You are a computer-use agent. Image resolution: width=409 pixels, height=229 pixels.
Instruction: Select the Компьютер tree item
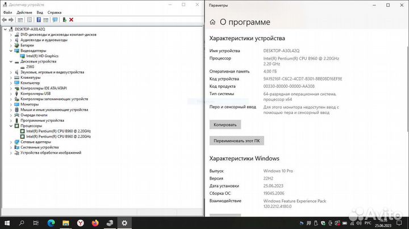(x=30, y=83)
